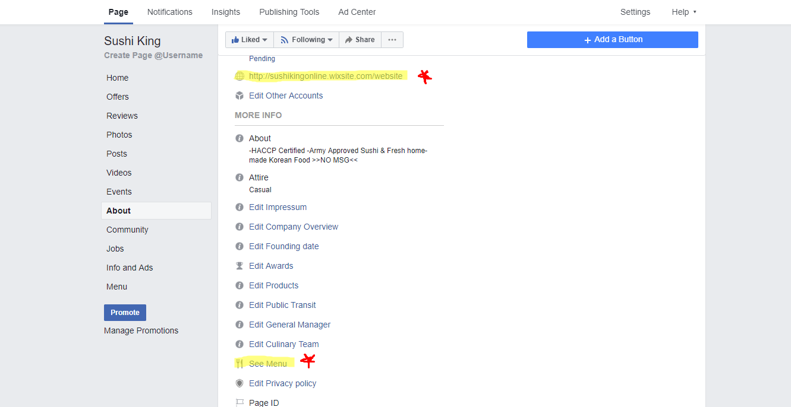Click the Edit Company Overview link

click(294, 227)
